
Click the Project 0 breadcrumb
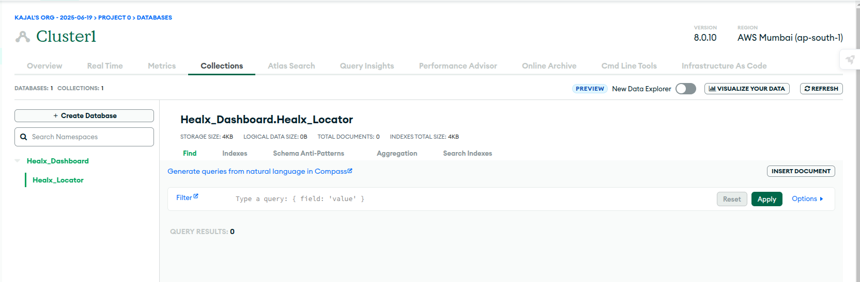(114, 18)
